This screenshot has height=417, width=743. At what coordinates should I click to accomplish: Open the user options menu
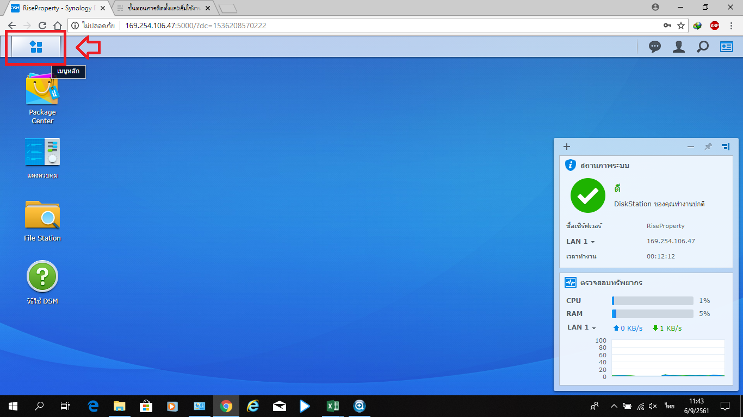678,47
